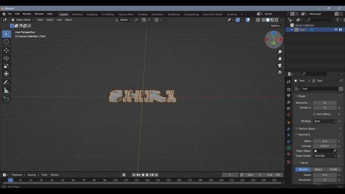345x194 pixels.
Task: Open the File menu
Action: click(10, 14)
